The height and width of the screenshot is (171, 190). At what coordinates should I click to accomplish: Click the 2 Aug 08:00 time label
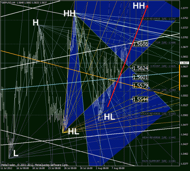coord(102,168)
